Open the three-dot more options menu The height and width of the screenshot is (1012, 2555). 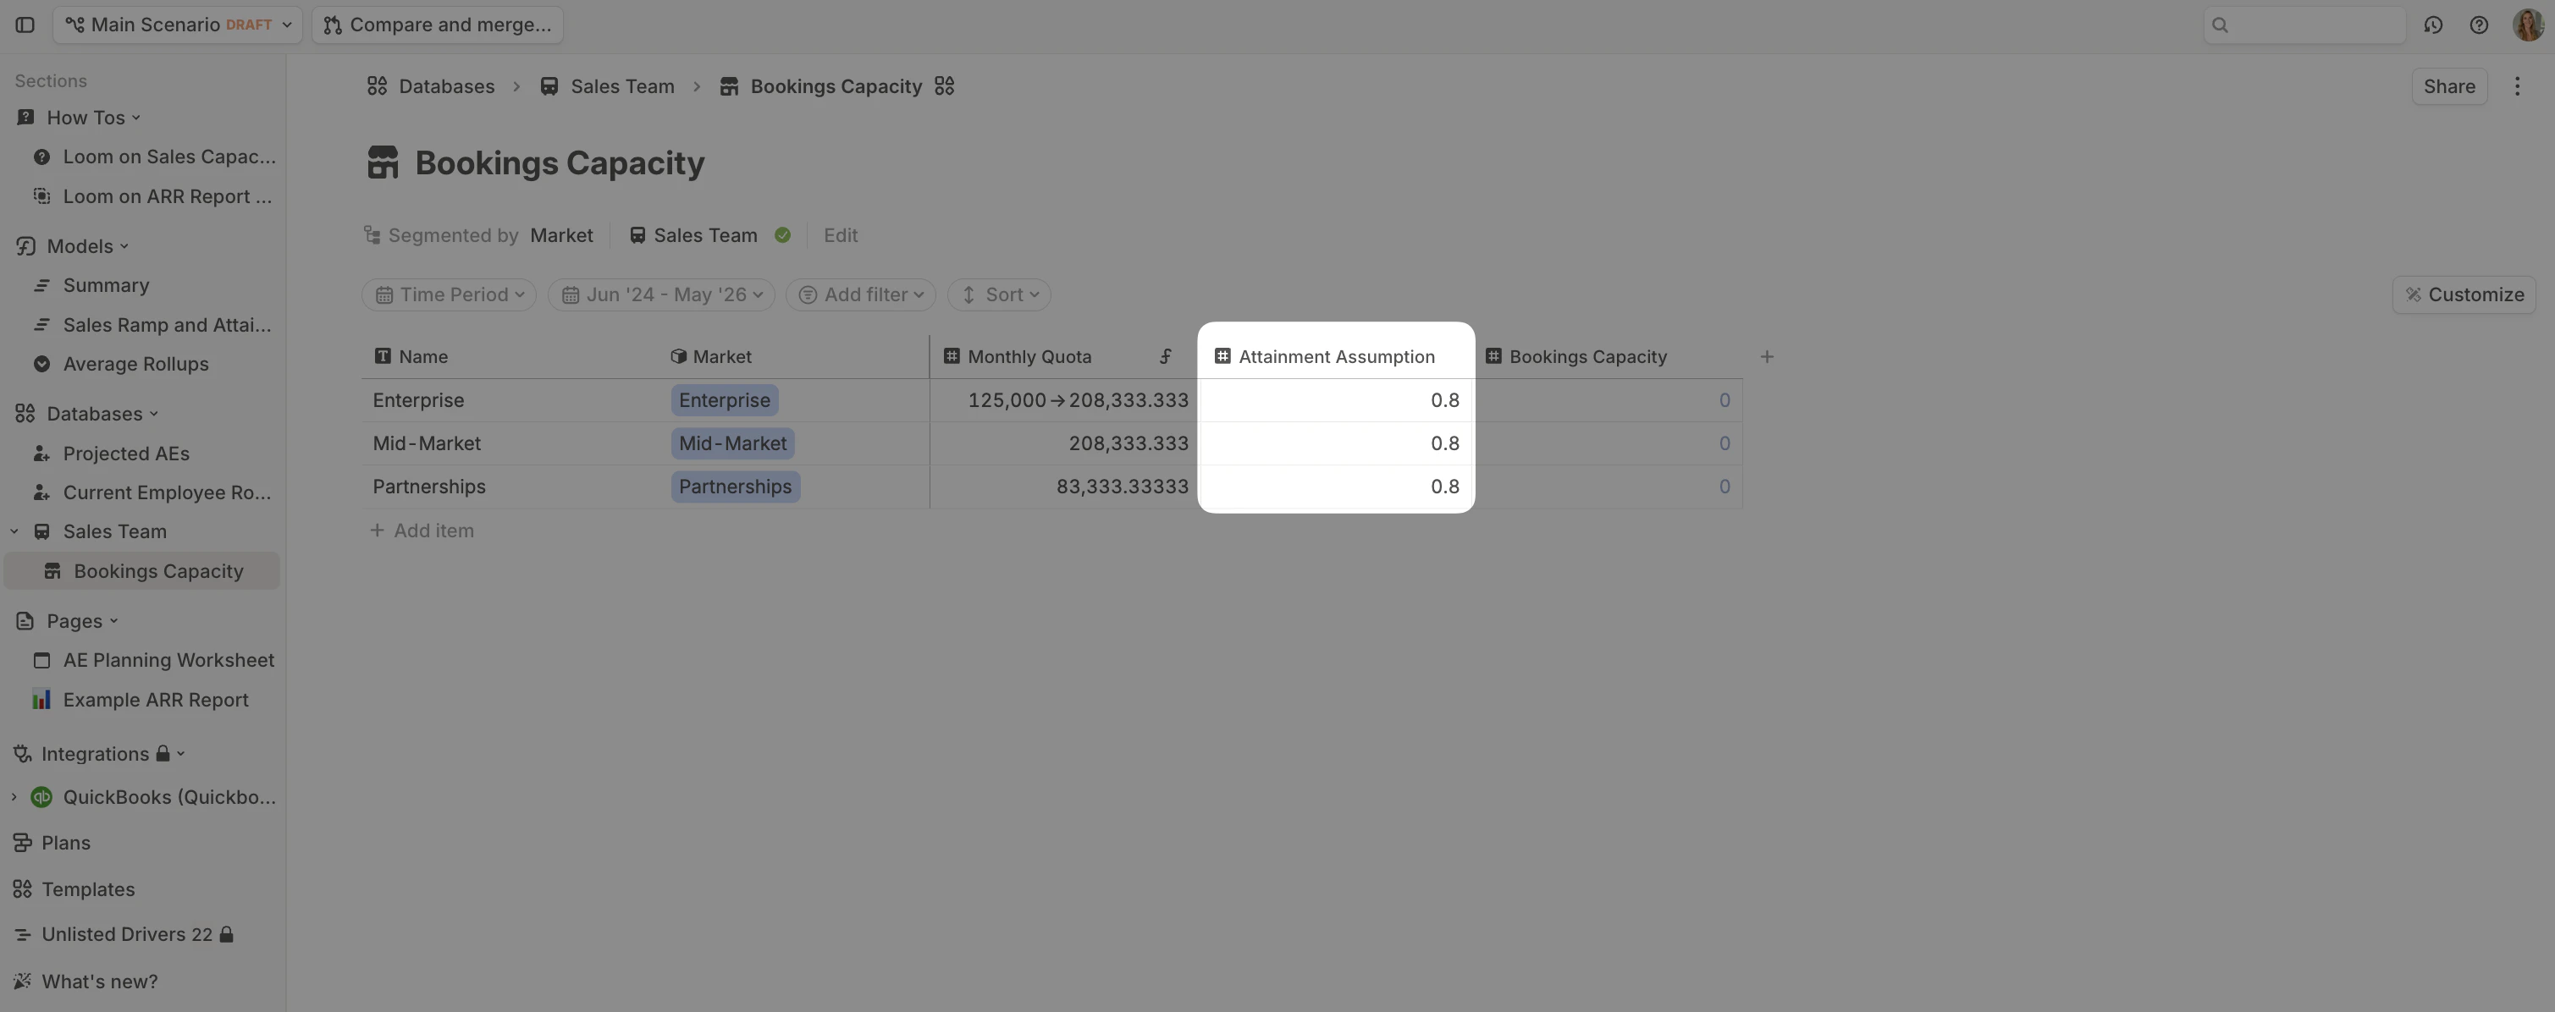2516,86
